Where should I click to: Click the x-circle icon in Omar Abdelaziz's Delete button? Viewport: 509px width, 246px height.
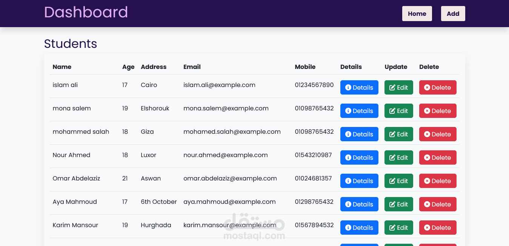click(x=427, y=181)
